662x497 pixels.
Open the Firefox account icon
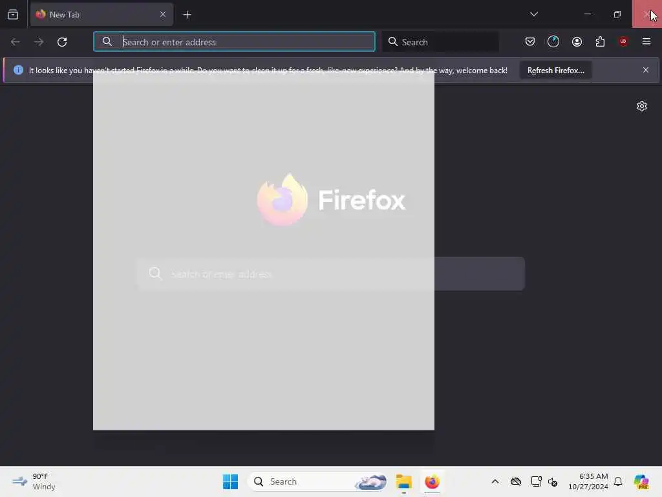click(x=577, y=41)
